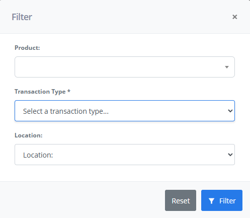Click the Filter dialog title
Image resolution: width=250 pixels, height=218 pixels.
22,17
